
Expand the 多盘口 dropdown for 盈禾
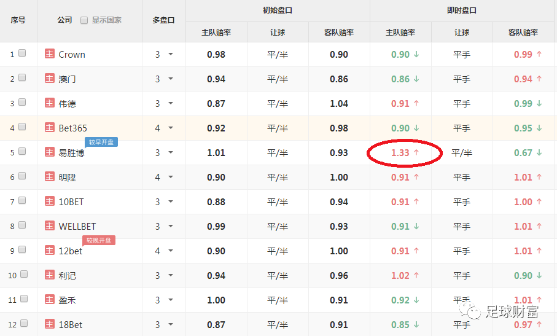171,300
